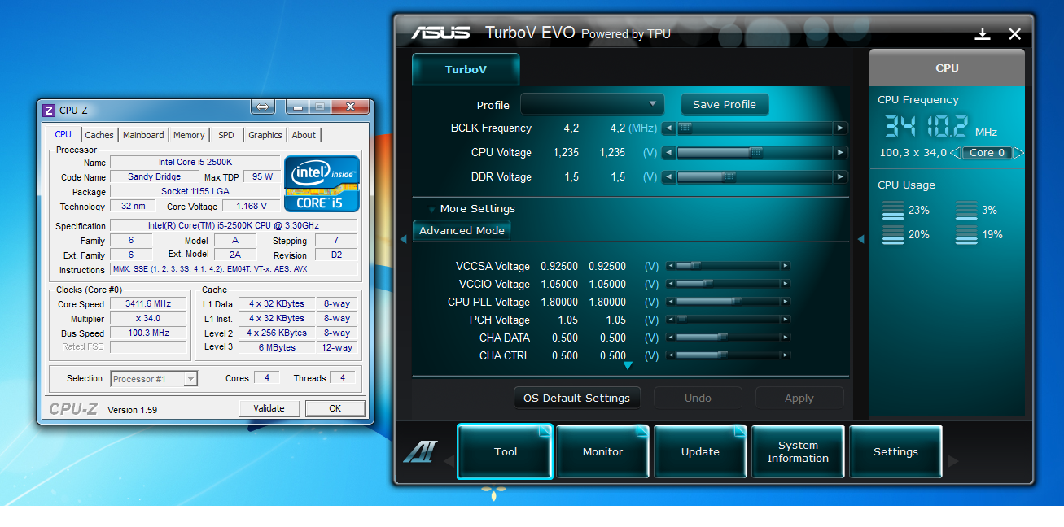Collapse the CPU monitor side panel arrow

click(860, 238)
